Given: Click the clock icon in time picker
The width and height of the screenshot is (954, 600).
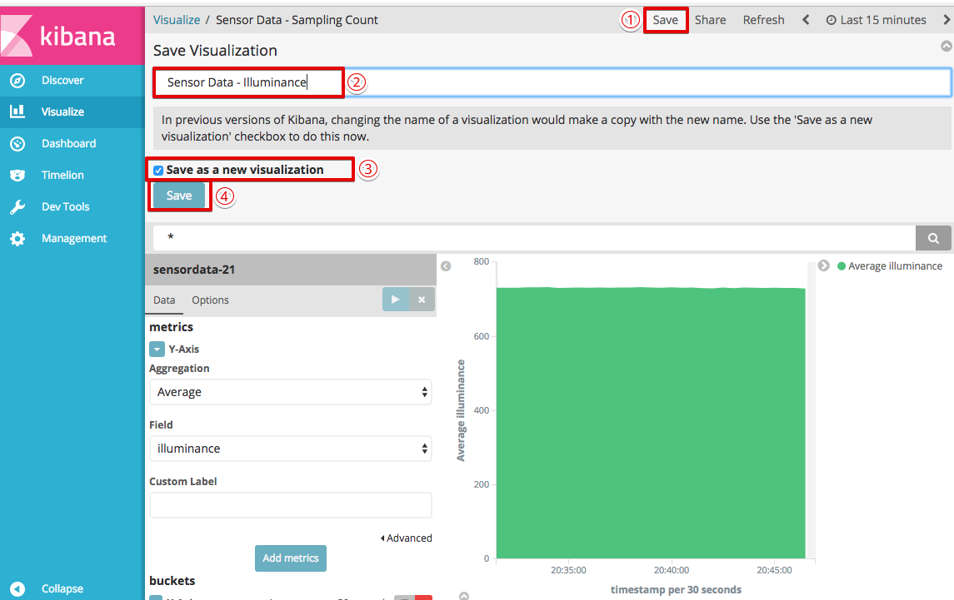Looking at the screenshot, I should (831, 20).
